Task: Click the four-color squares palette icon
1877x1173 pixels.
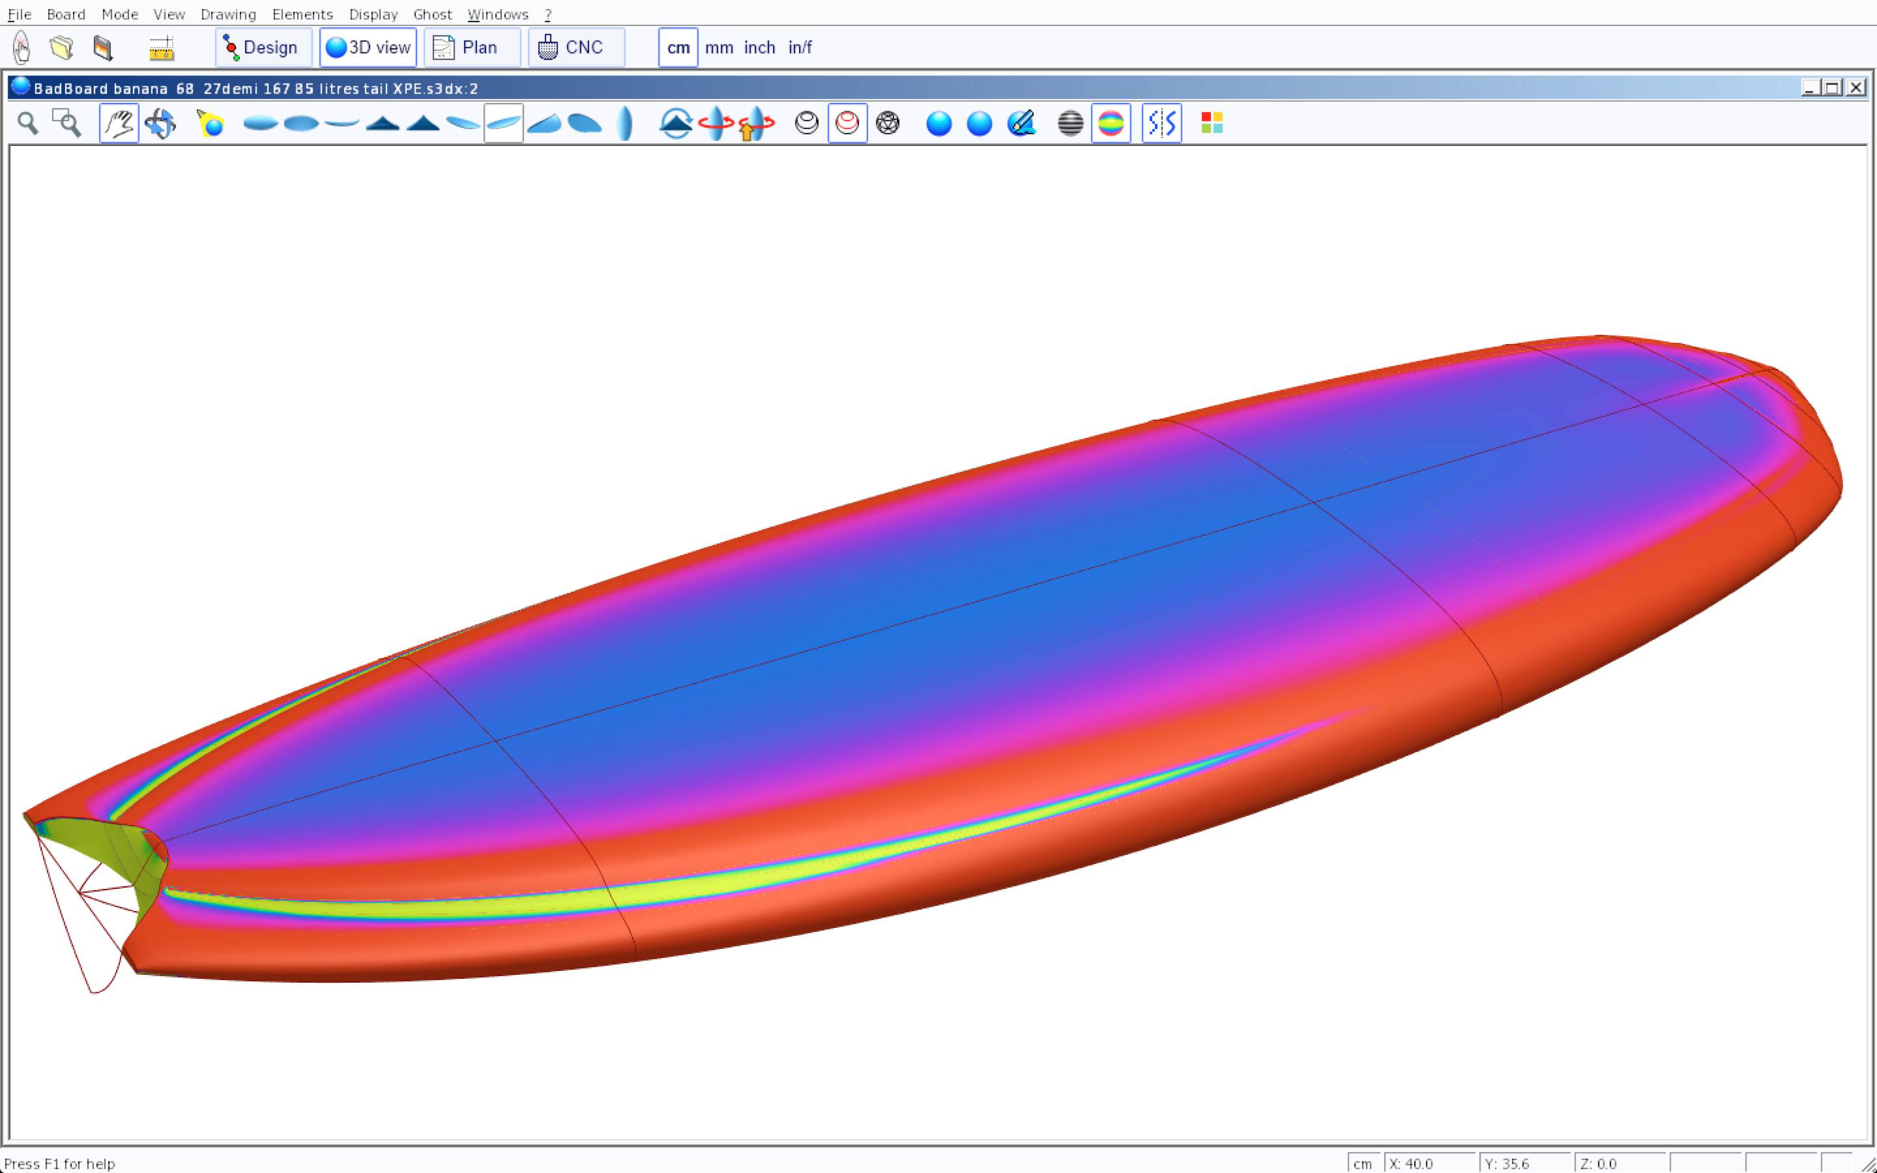Action: [1212, 123]
